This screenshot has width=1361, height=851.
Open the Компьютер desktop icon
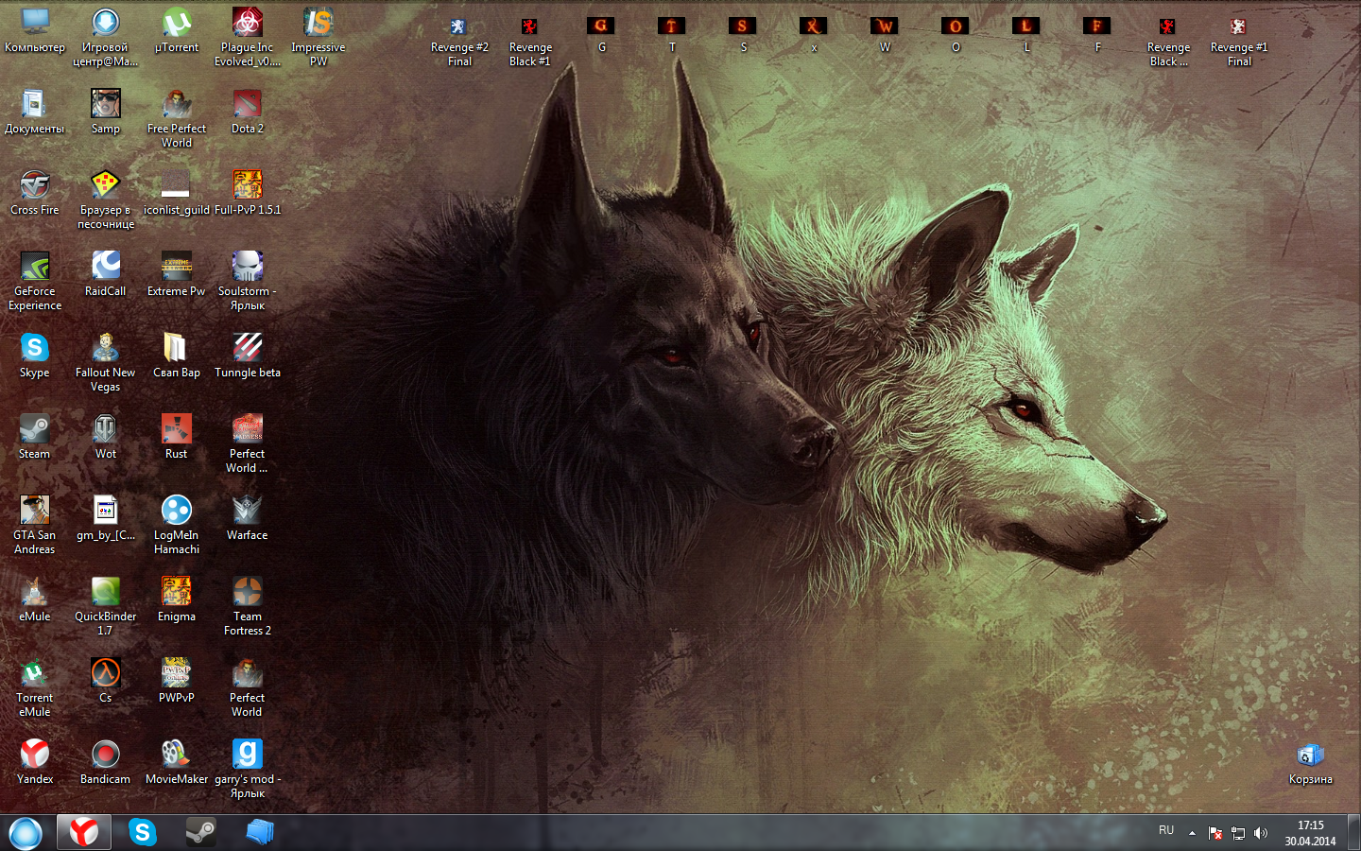coord(35,30)
